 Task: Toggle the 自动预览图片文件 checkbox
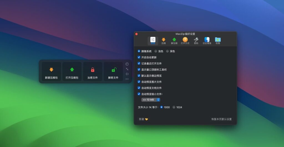139,82
